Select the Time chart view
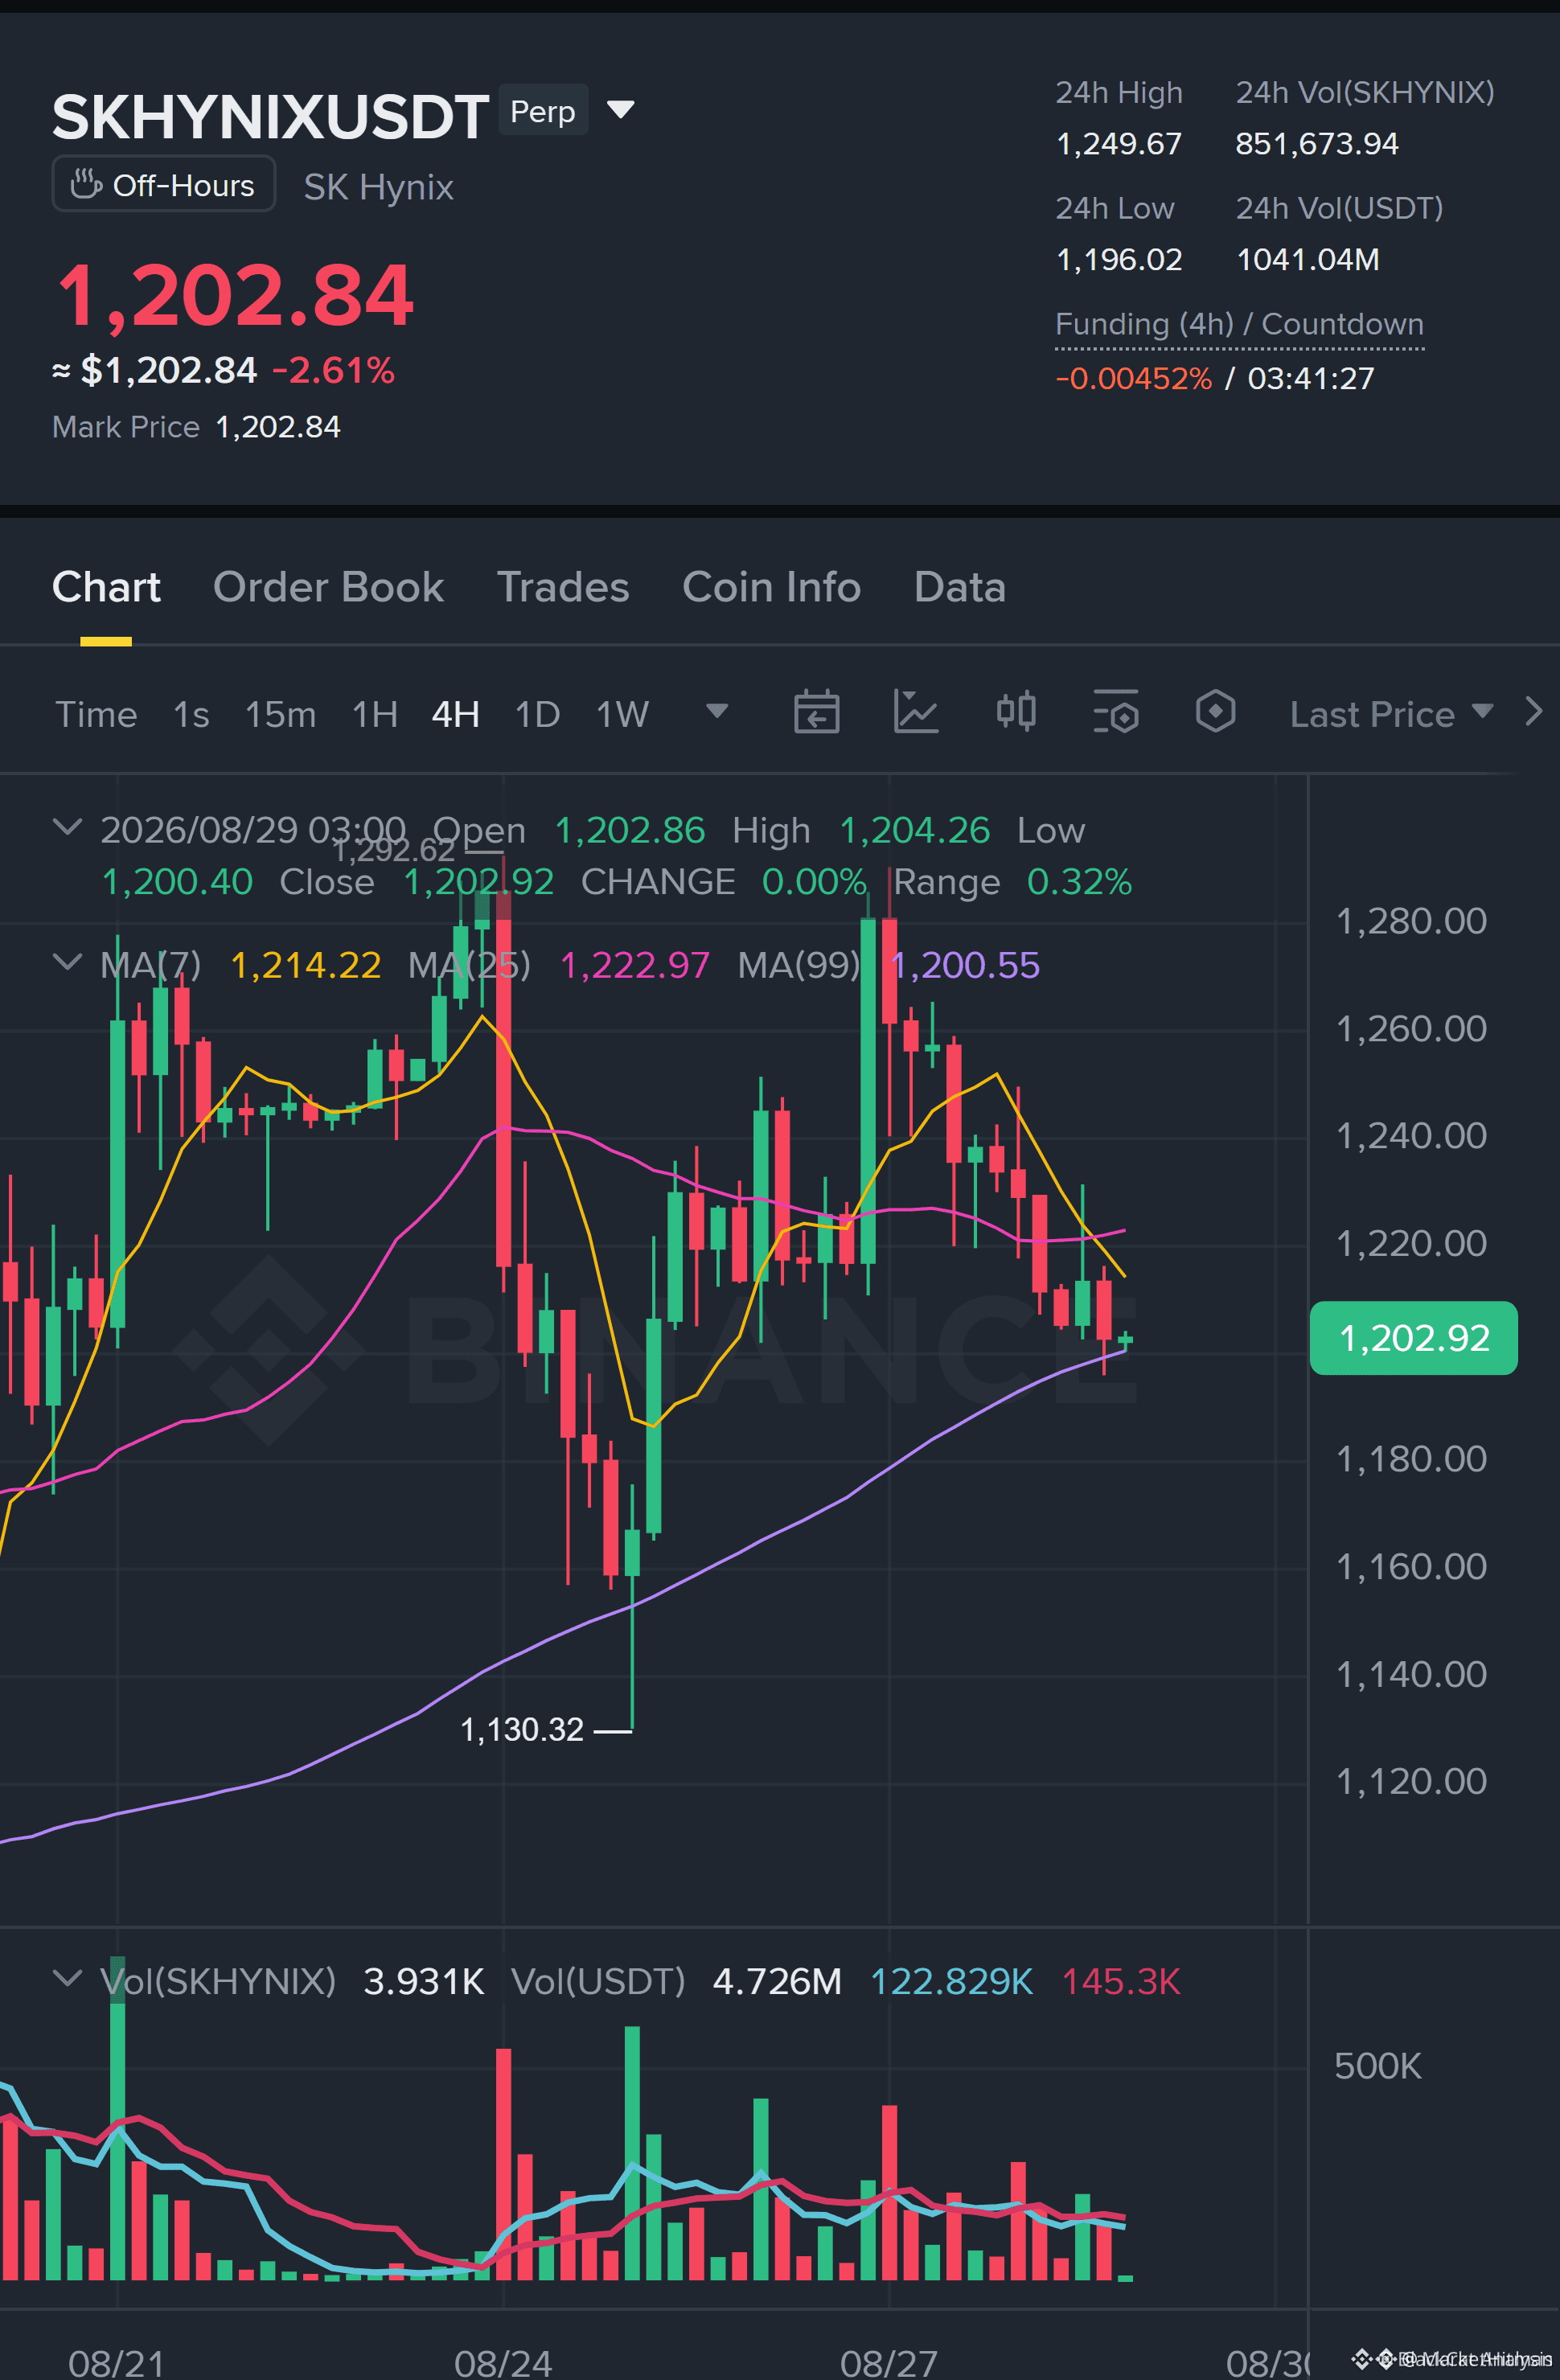This screenshot has height=2380, width=1560. [96, 714]
